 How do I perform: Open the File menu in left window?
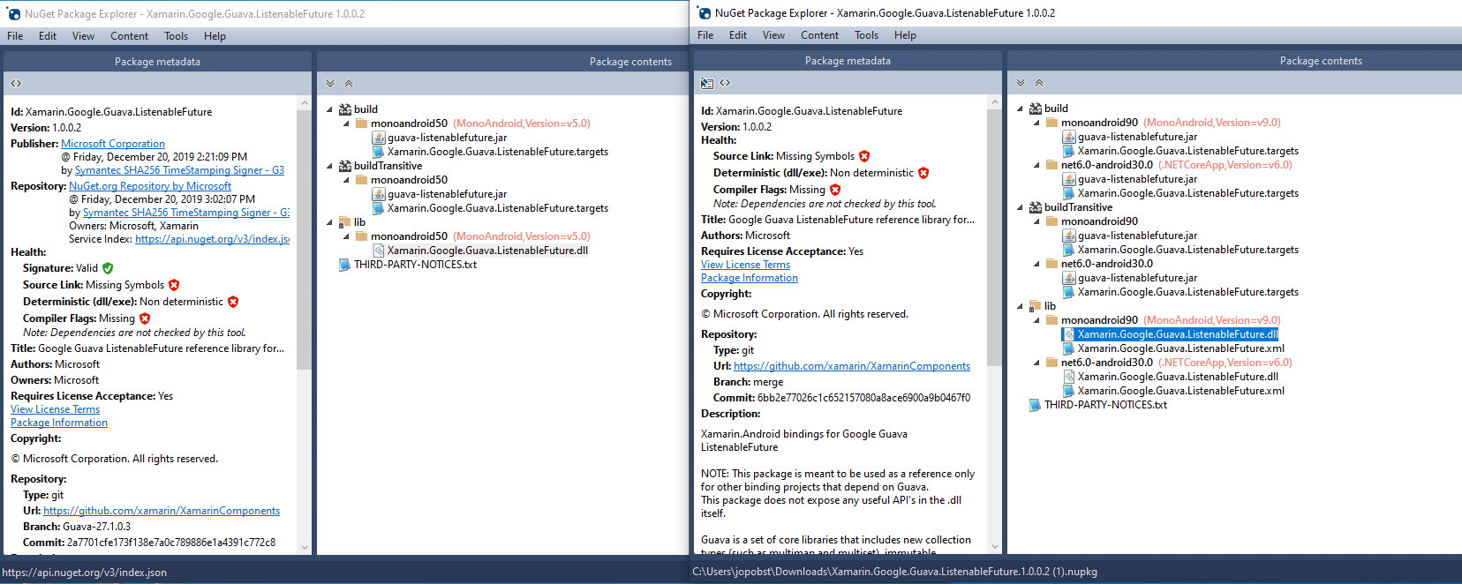click(15, 36)
